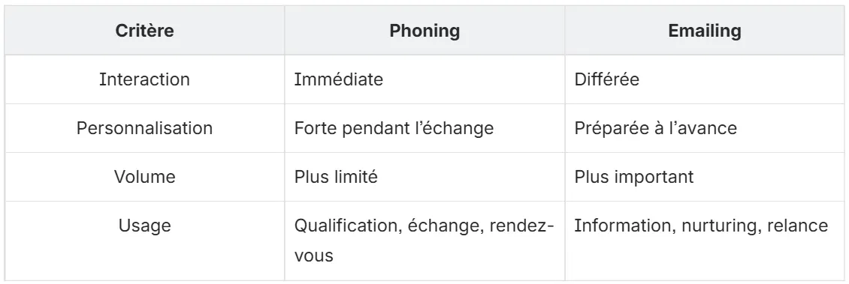This screenshot has height=284, width=849.
Task: Click the Phoning column header
Action: point(424,30)
